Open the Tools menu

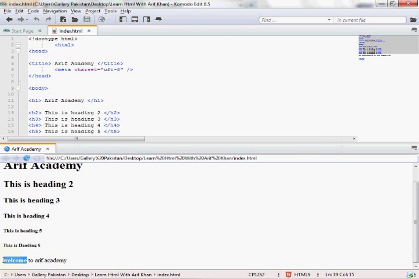coord(110,11)
